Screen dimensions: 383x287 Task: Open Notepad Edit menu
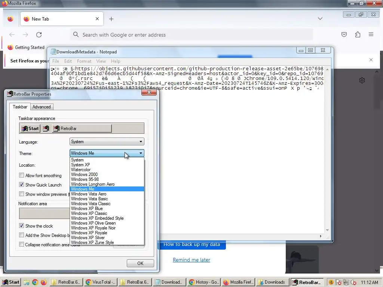pos(68,61)
